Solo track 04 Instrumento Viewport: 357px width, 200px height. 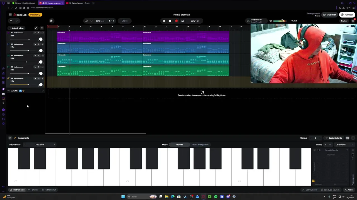[x=39, y=67]
